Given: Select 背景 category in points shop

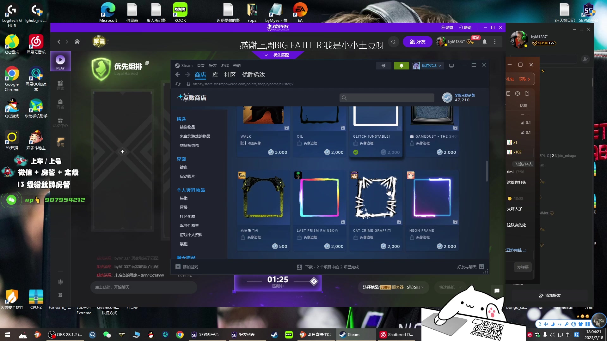Looking at the screenshot, I should point(184,207).
